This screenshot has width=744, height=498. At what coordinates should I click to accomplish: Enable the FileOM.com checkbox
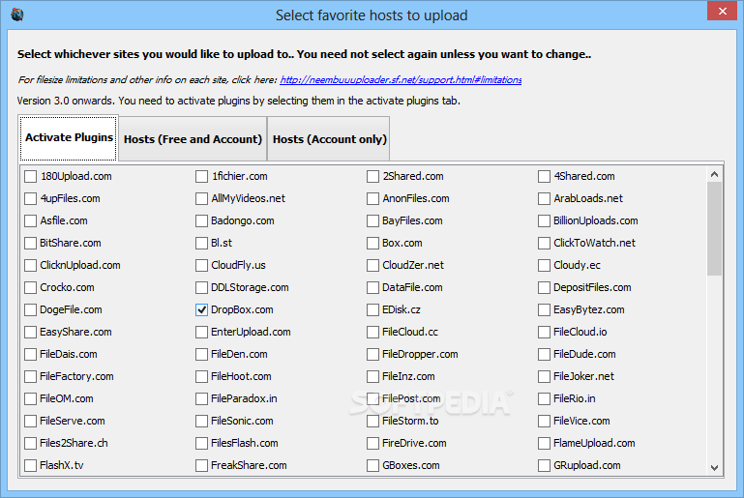click(x=30, y=398)
